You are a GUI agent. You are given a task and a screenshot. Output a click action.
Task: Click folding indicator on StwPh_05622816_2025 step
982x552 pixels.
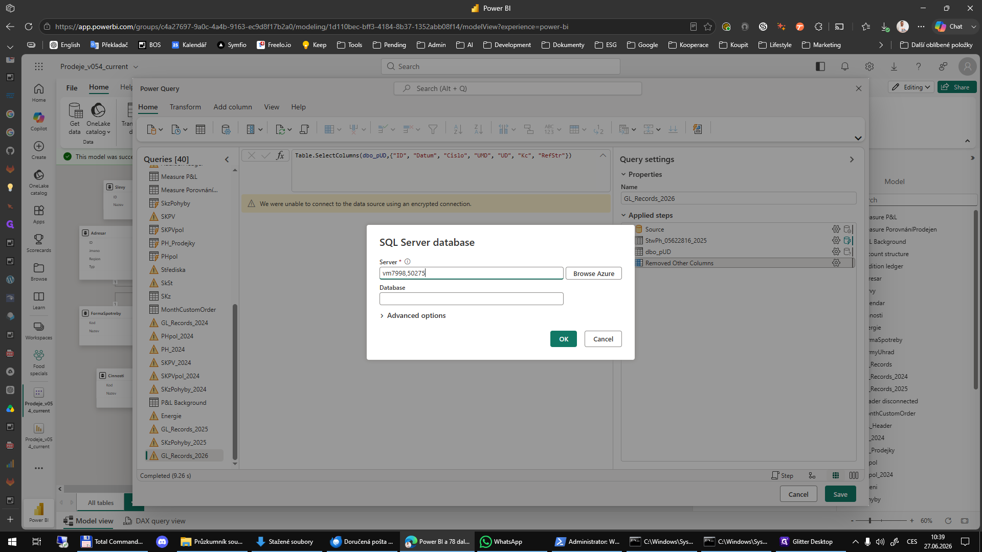point(847,240)
